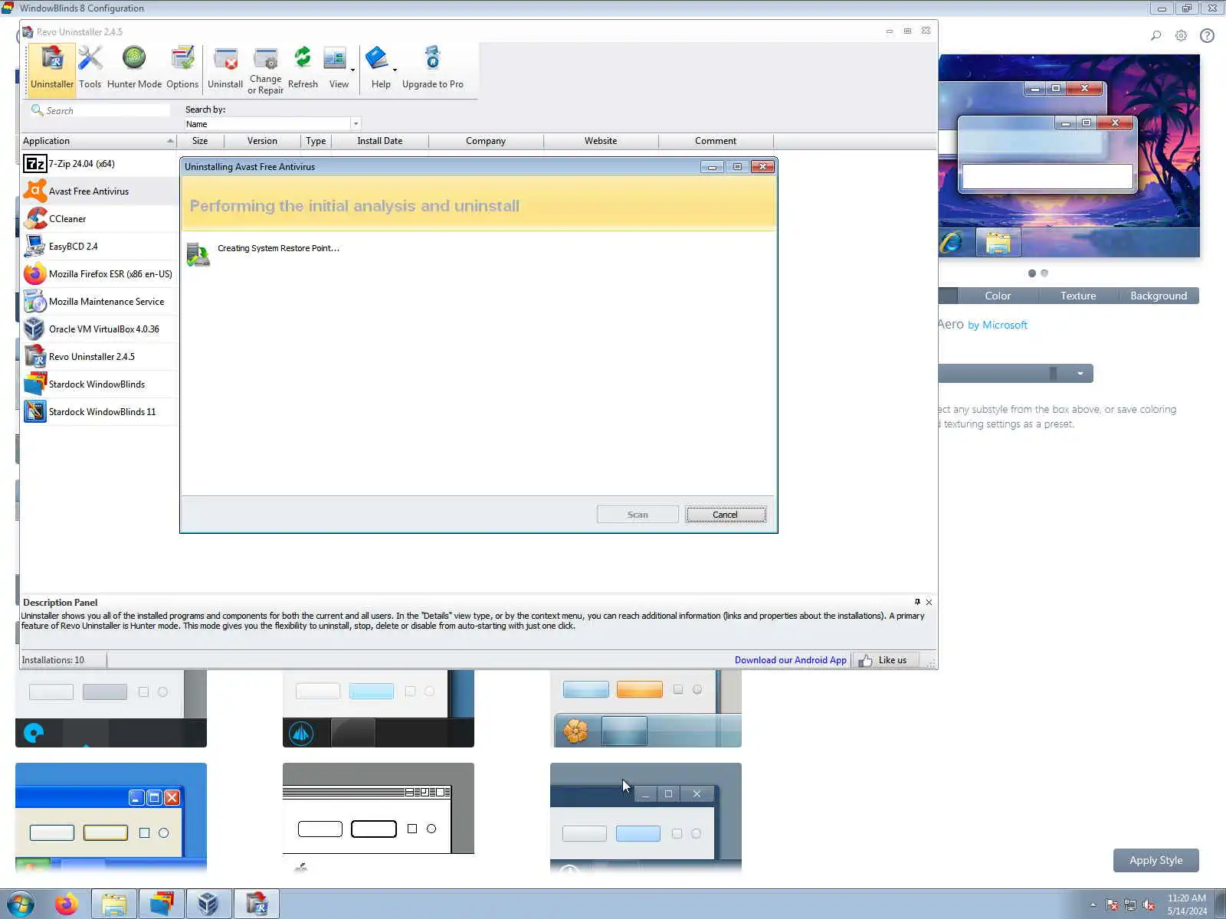Switch to Revo Uninstaller from the taskbar
This screenshot has height=919, width=1226.
256,904
